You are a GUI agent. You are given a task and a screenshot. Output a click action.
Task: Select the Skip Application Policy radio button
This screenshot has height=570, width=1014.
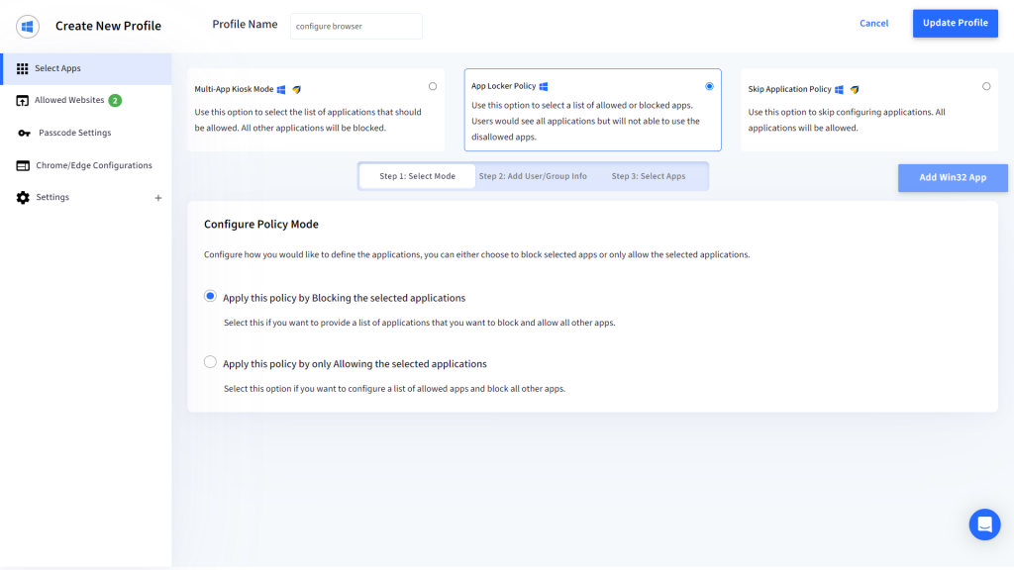pyautogui.click(x=986, y=86)
